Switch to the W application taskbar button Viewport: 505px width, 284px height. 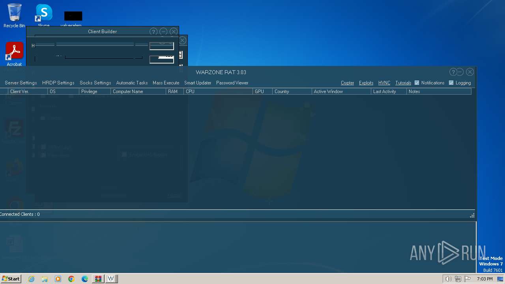[111, 279]
